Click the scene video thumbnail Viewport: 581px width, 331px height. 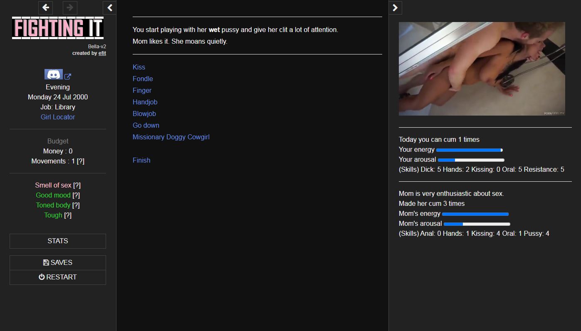coord(482,68)
